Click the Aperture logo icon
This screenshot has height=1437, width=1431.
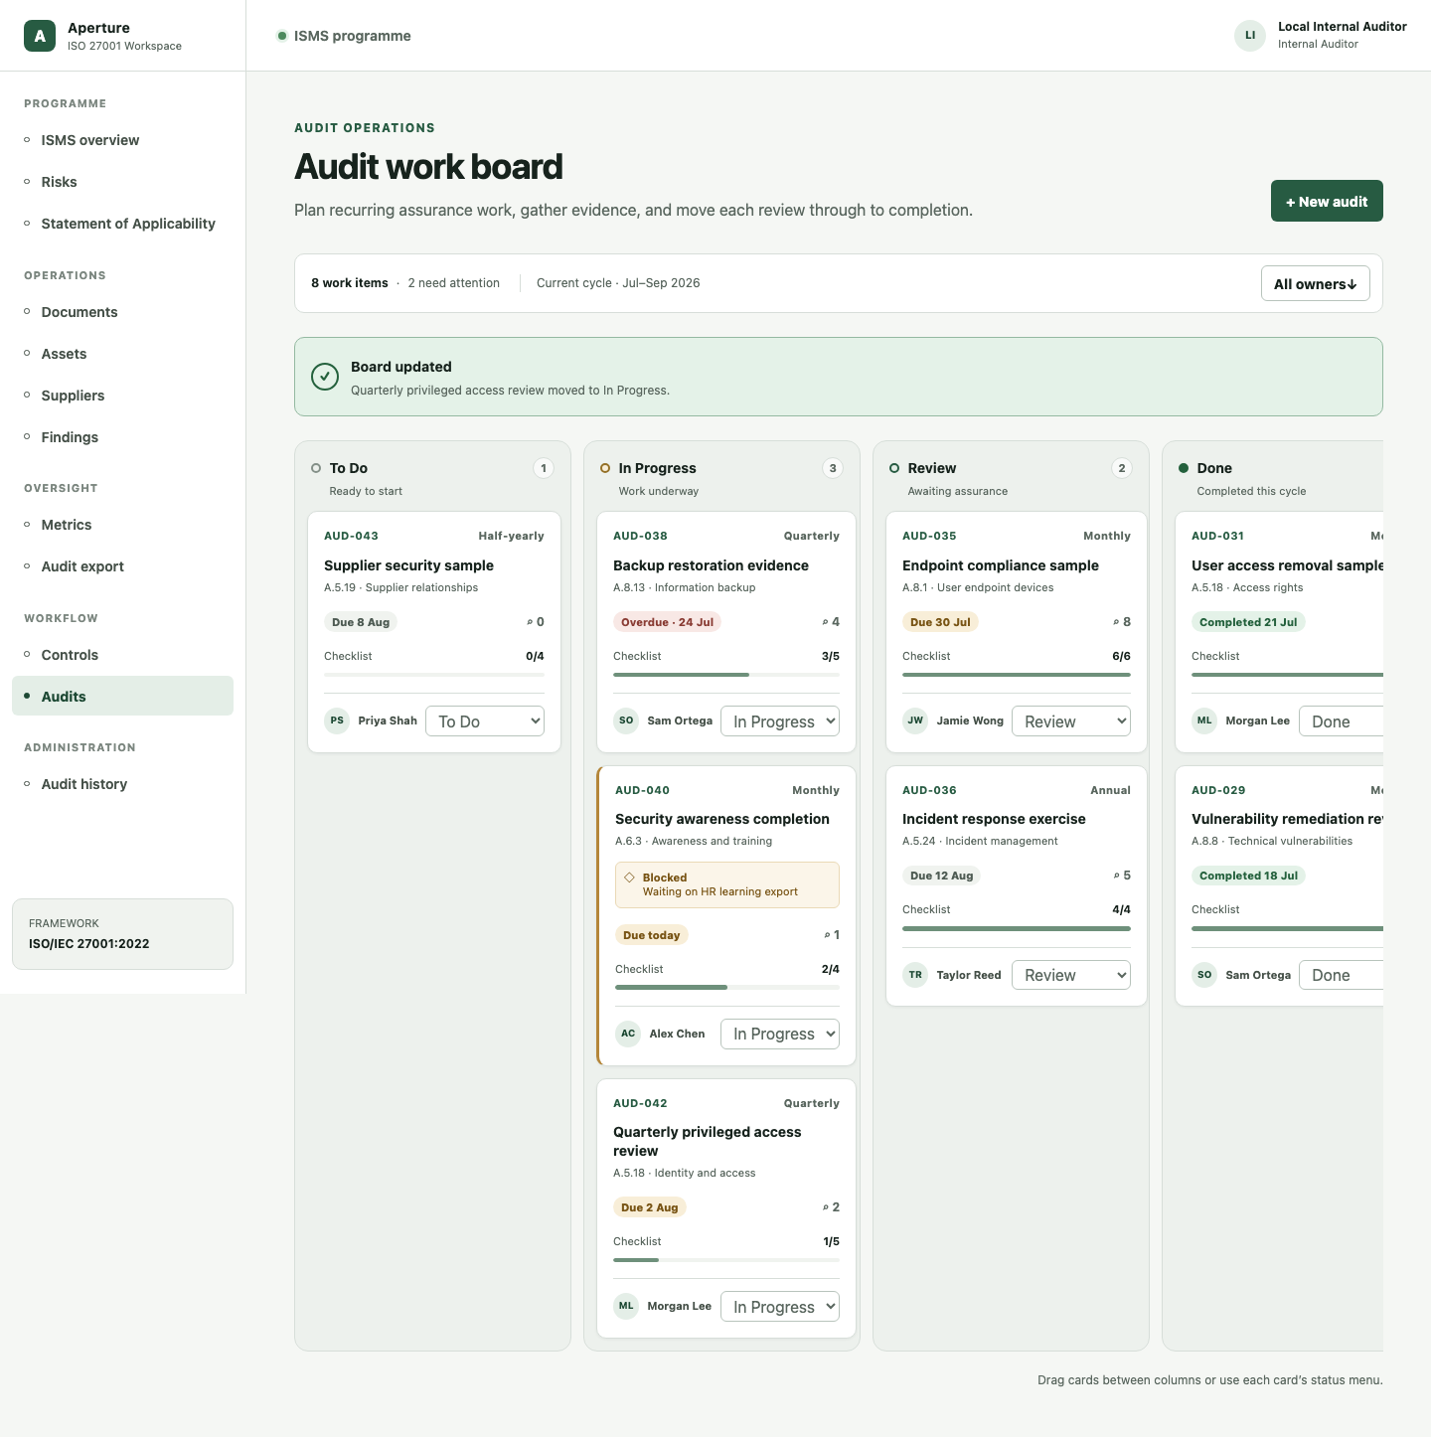click(x=40, y=36)
